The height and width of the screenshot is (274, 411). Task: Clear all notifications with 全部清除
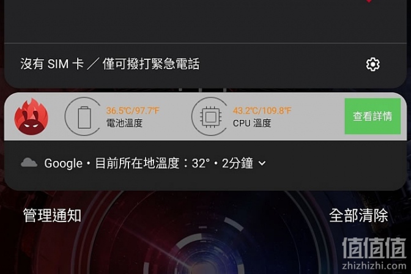[x=358, y=215]
